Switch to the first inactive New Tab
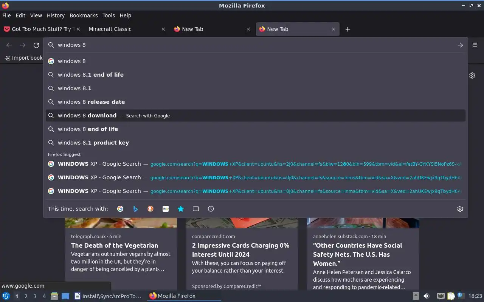The height and width of the screenshot is (302, 484). [213, 29]
